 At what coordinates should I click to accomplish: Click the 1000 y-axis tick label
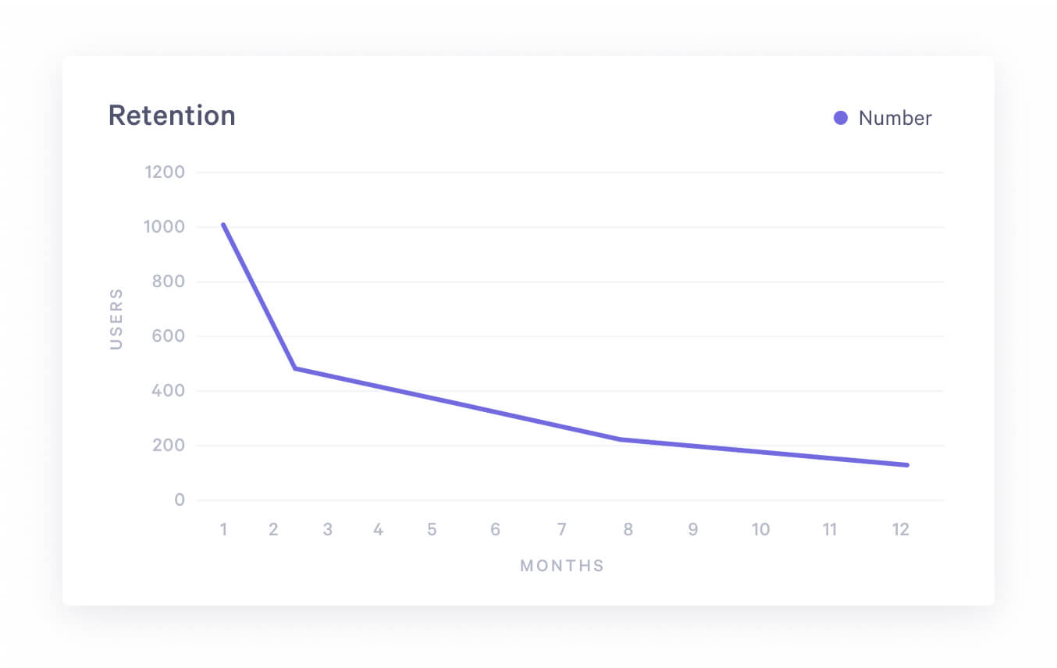click(x=165, y=227)
